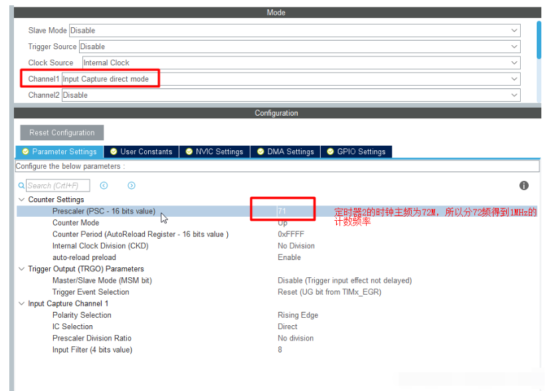Select the Polarity Selection Rising Edge value
Screen dimensions: 546x391
coord(298,315)
